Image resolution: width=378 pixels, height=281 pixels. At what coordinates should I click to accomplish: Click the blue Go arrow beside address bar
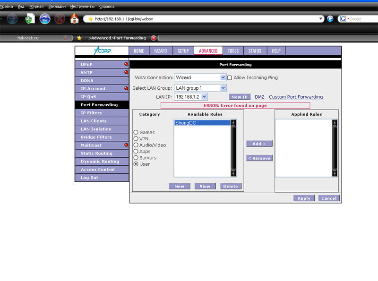(x=330, y=19)
